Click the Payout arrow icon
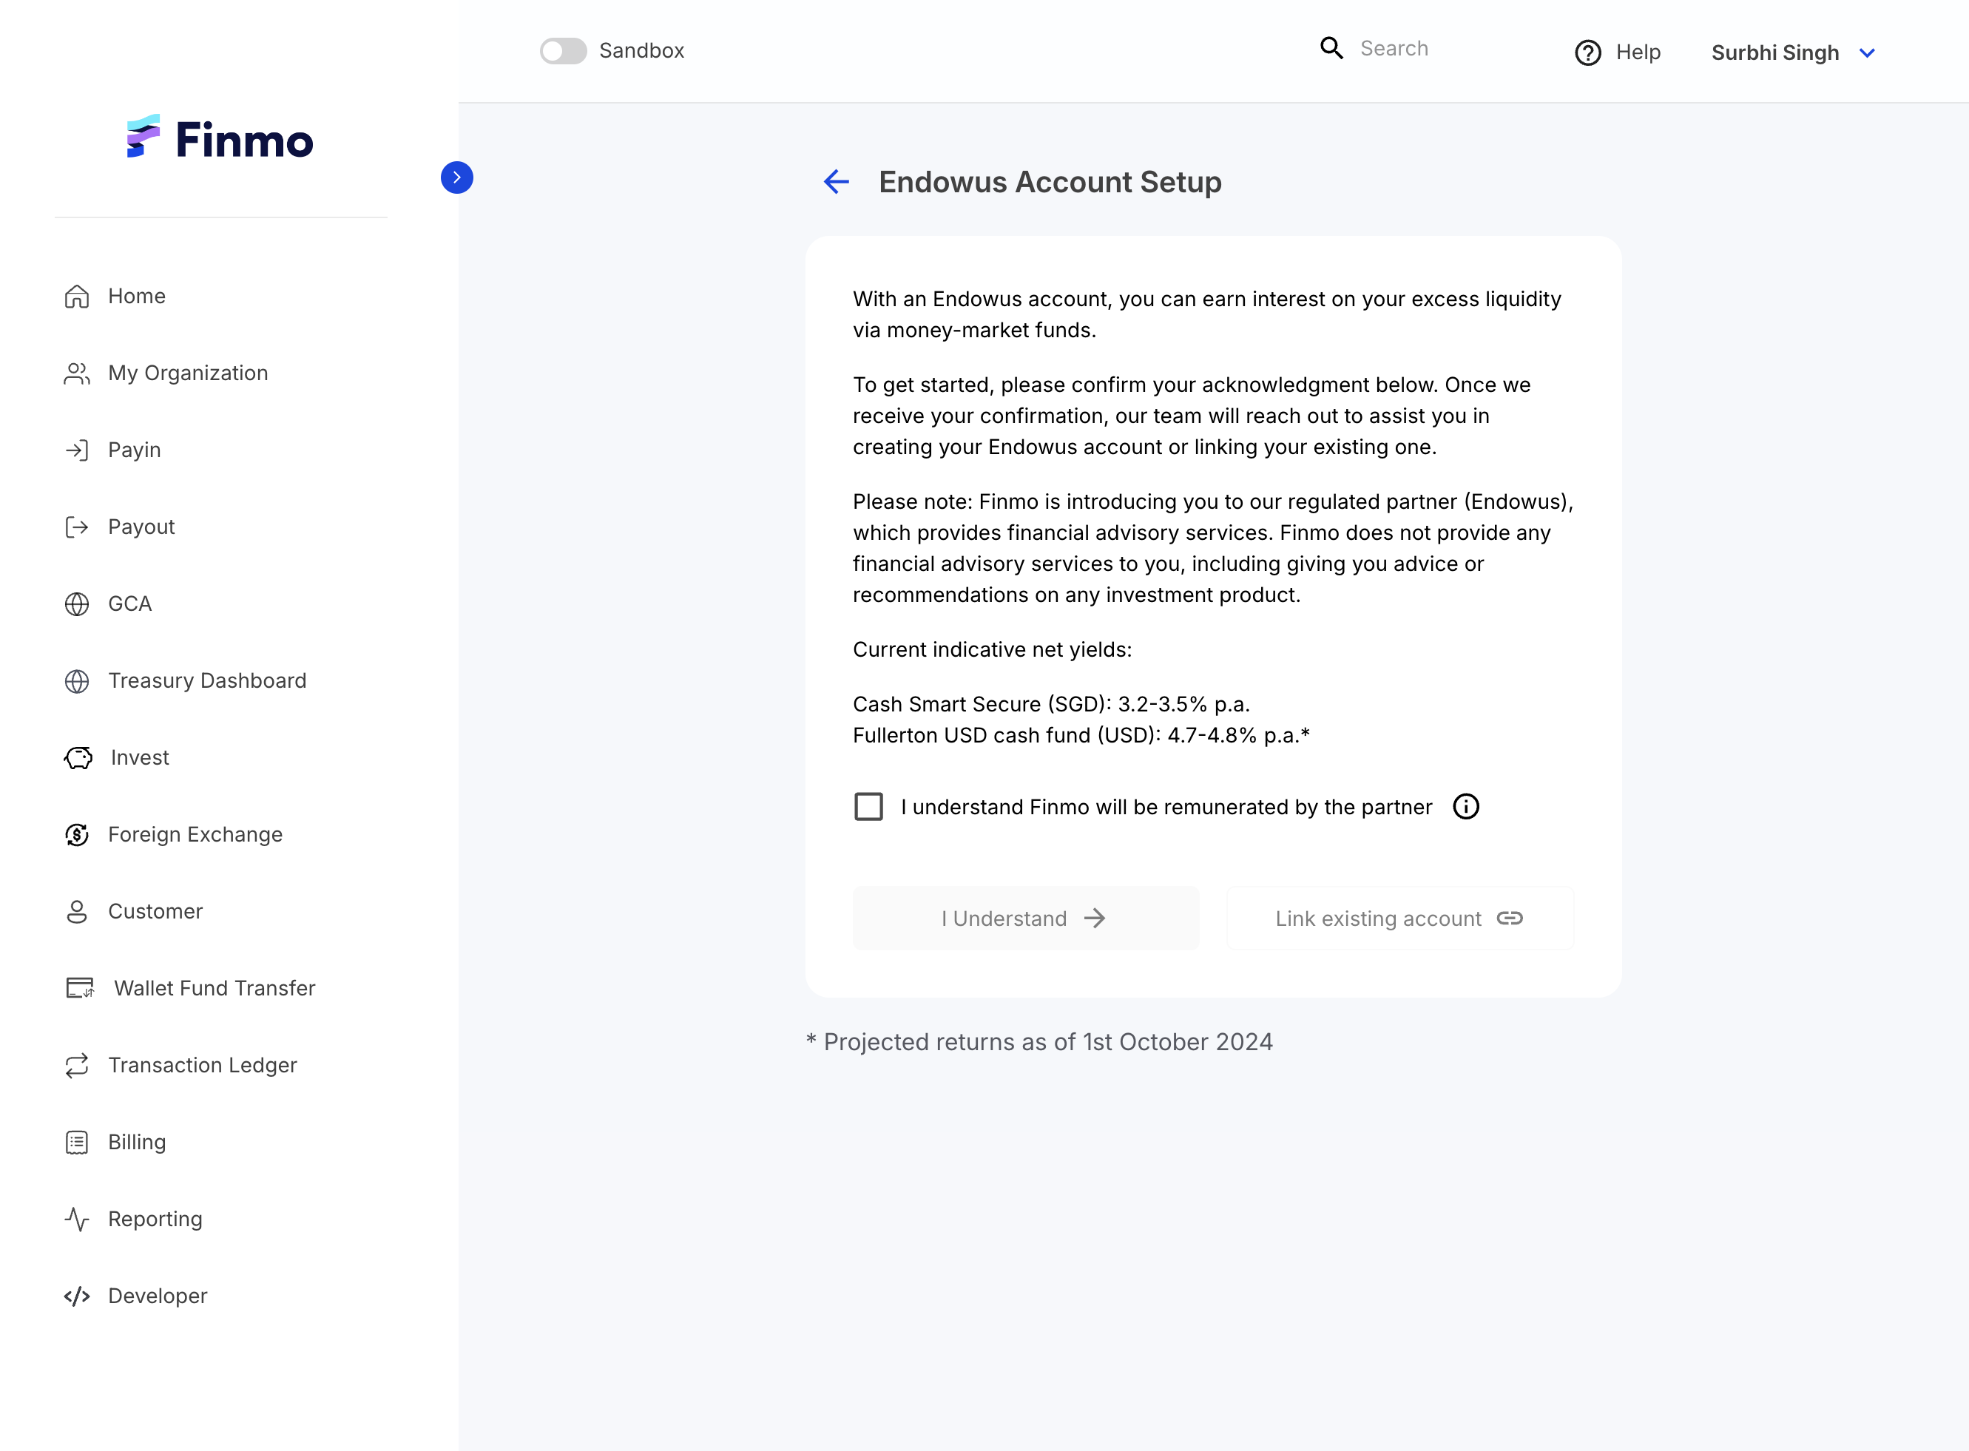Viewport: 1969px width, 1451px height. tap(77, 527)
